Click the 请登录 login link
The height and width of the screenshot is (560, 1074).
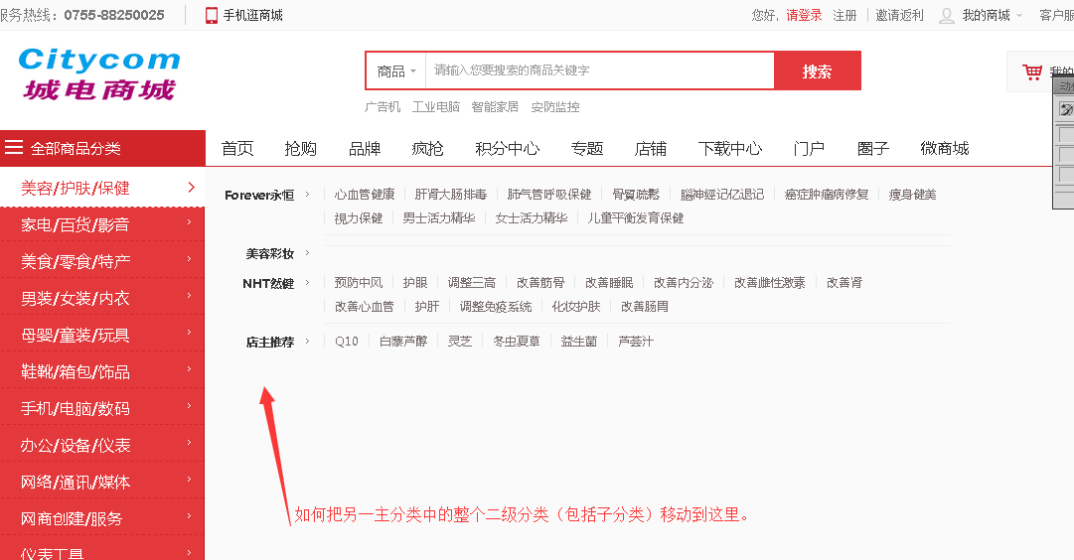click(x=804, y=15)
